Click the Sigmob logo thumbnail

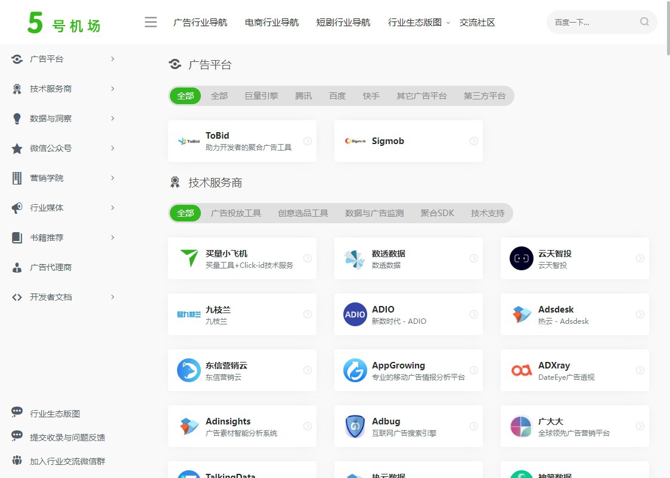click(x=355, y=141)
